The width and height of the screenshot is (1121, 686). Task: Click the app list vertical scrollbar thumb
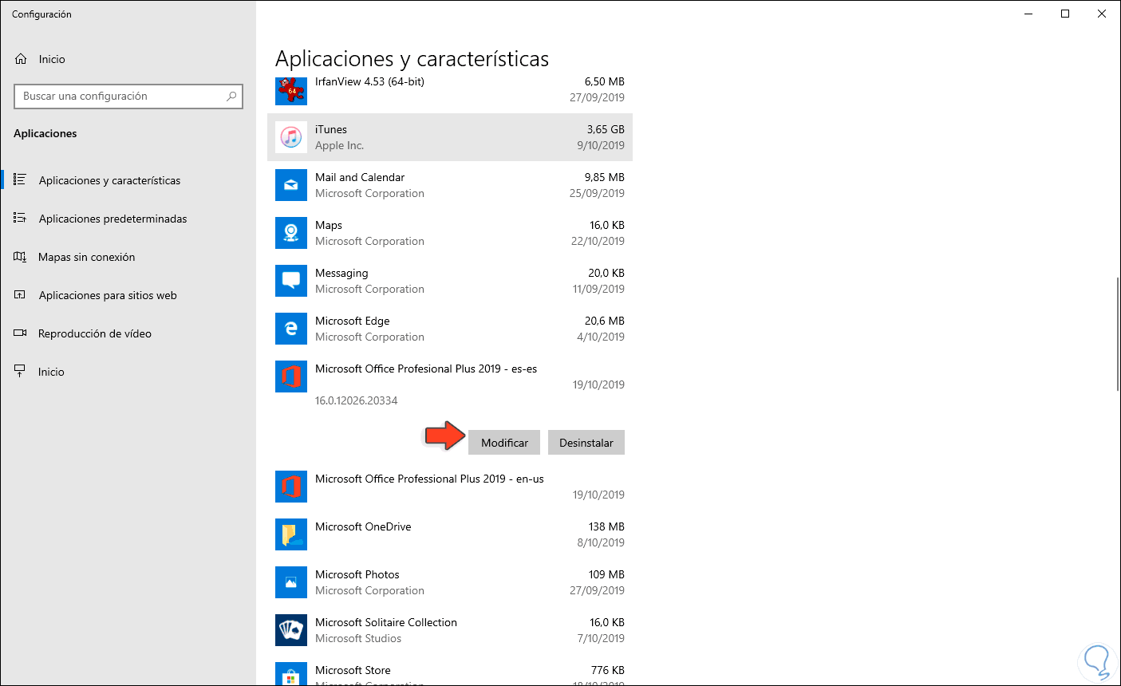(x=1118, y=333)
